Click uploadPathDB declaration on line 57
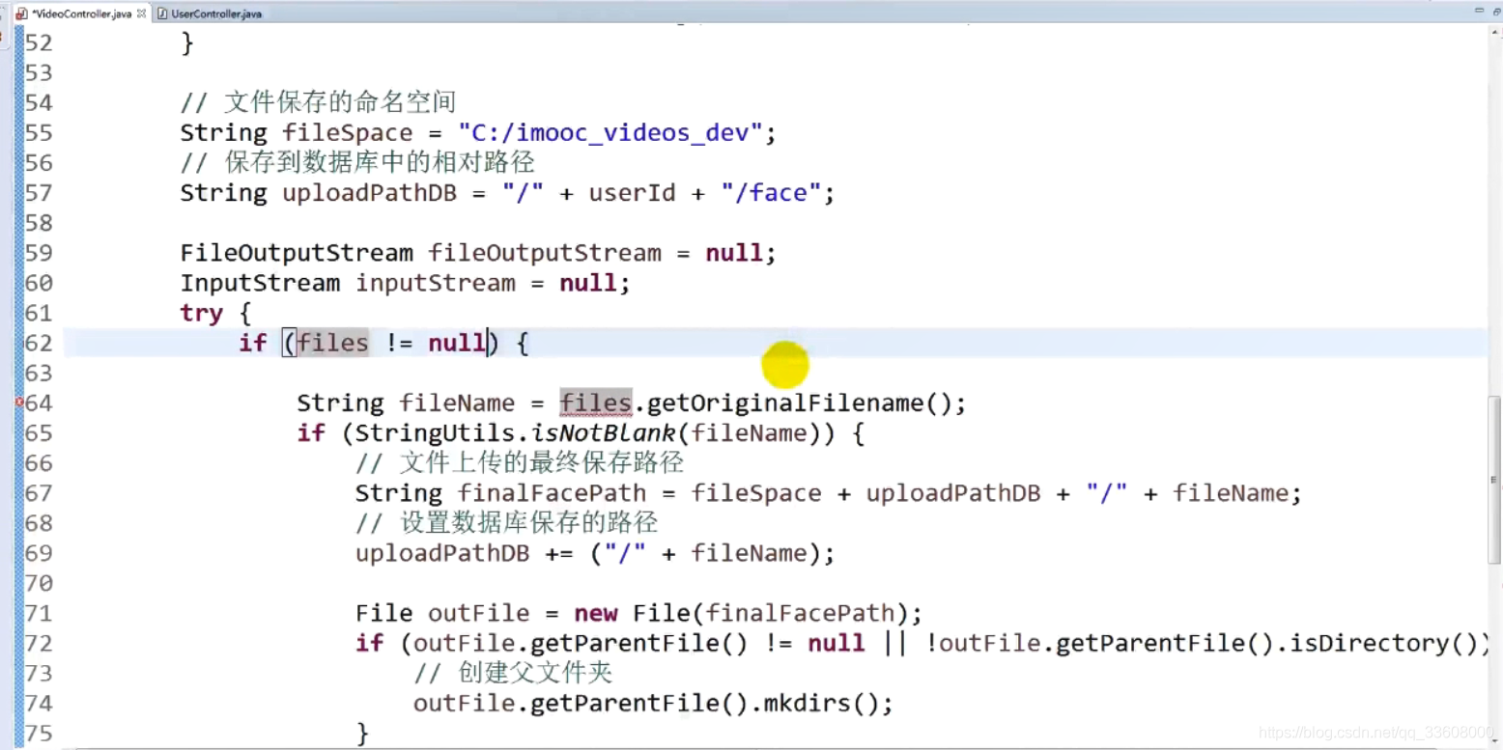Screen dimensions: 1503x750 pyautogui.click(x=369, y=193)
